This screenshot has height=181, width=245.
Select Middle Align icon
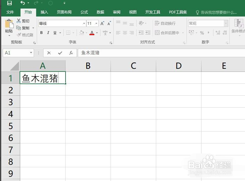pos(125,23)
